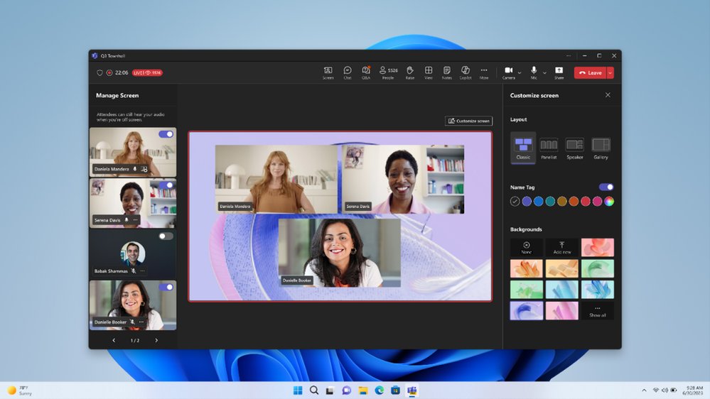
Task: Open the View options icon
Action: point(429,72)
